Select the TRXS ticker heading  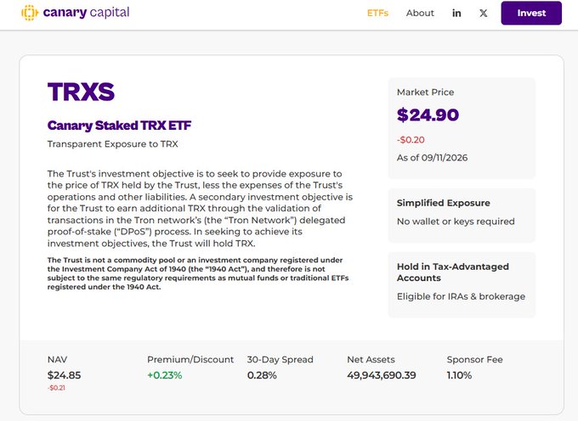(81, 92)
